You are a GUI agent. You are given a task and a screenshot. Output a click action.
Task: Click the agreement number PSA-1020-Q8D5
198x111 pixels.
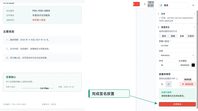[x=41, y=11]
